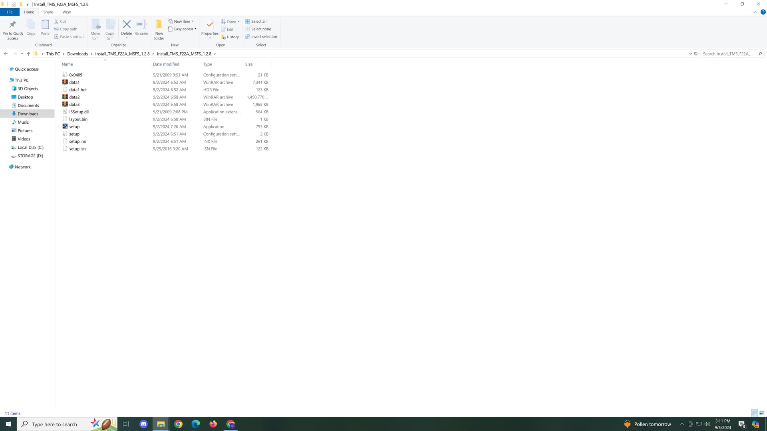Switch to large thumbnails view icon
Image resolution: width=767 pixels, height=431 pixels.
click(x=762, y=413)
